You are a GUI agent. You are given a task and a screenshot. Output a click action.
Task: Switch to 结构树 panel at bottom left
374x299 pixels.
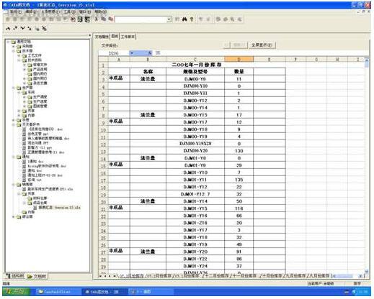click(15, 276)
